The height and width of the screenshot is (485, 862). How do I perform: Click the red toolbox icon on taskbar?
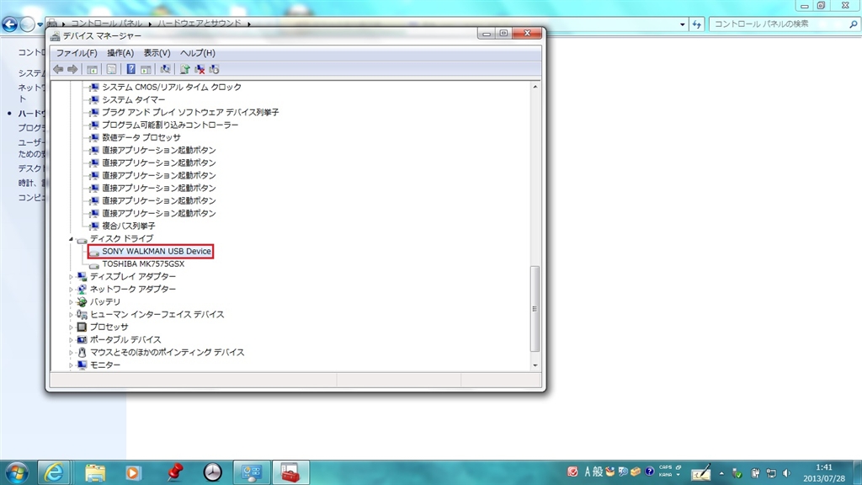tap(290, 472)
